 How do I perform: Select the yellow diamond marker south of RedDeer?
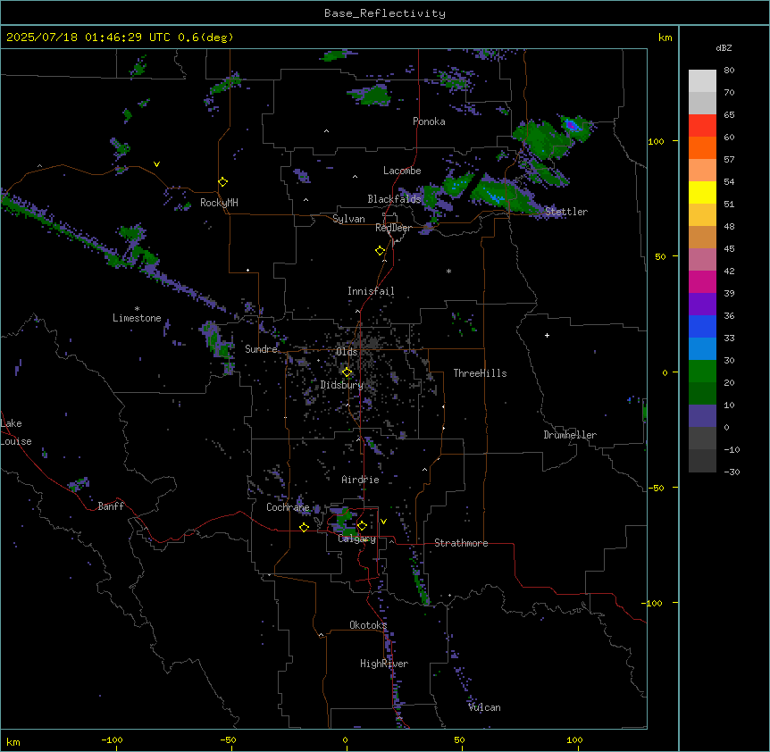pyautogui.click(x=381, y=251)
